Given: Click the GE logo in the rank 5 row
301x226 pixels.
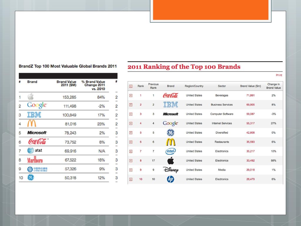Looking at the screenshot, I should point(170,133).
